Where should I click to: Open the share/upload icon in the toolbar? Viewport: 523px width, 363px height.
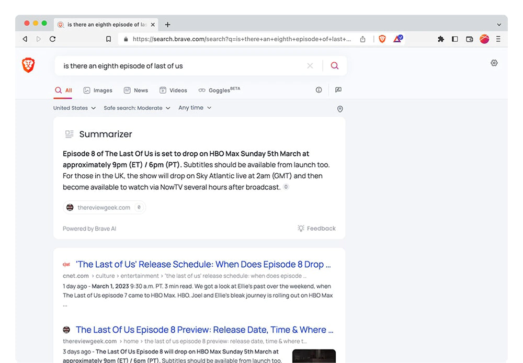pyautogui.click(x=362, y=39)
